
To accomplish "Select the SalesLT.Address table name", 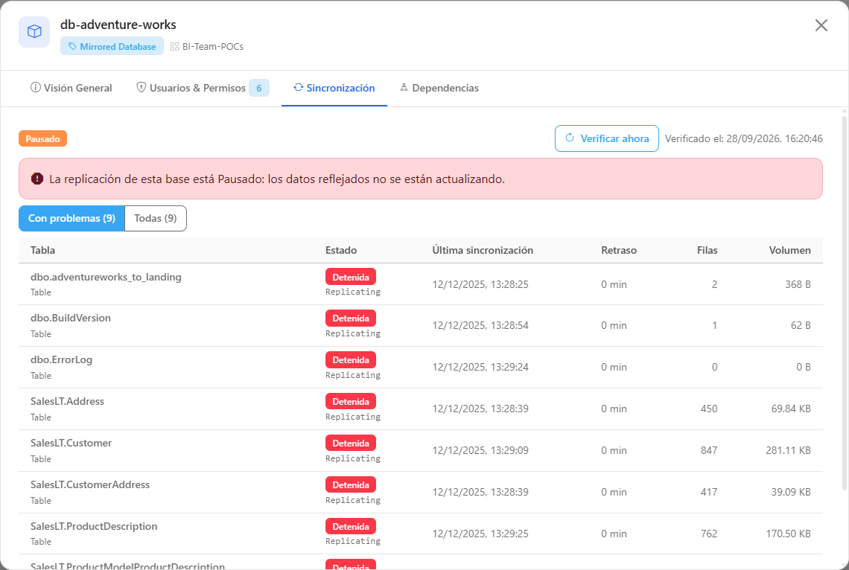I will 67,401.
